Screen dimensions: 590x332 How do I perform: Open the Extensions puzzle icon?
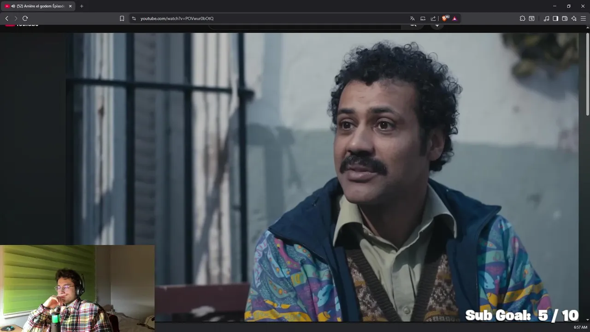click(522, 18)
